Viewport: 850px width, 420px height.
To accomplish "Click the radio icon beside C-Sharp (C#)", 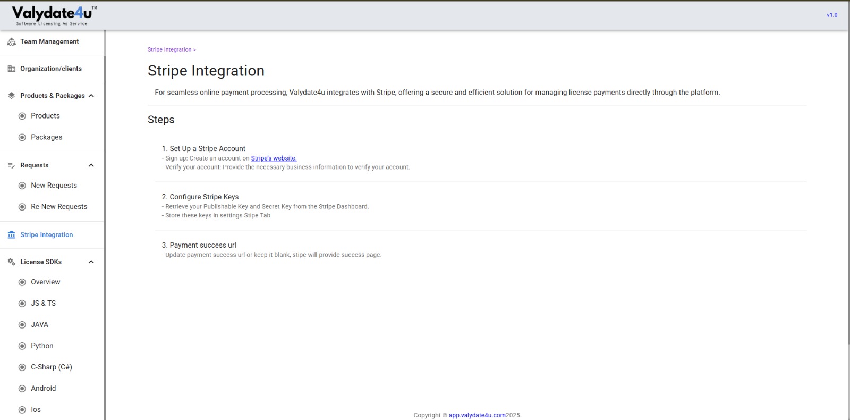I will 22,367.
